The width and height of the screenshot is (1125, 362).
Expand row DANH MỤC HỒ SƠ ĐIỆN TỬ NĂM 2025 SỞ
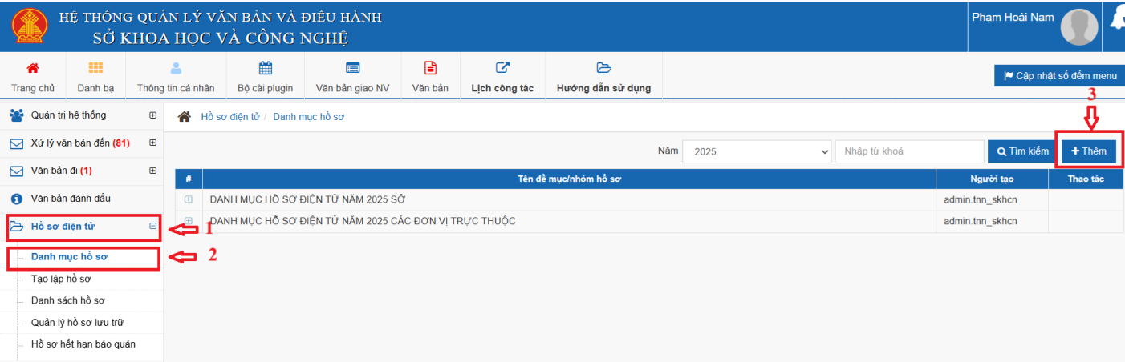click(189, 199)
